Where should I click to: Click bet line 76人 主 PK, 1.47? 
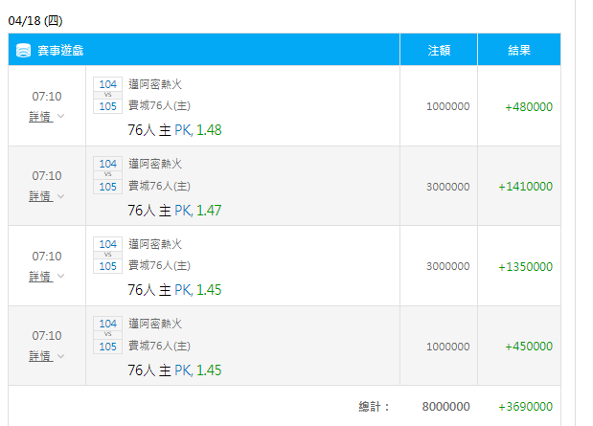point(174,211)
